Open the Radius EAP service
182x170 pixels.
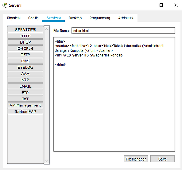[25, 112]
